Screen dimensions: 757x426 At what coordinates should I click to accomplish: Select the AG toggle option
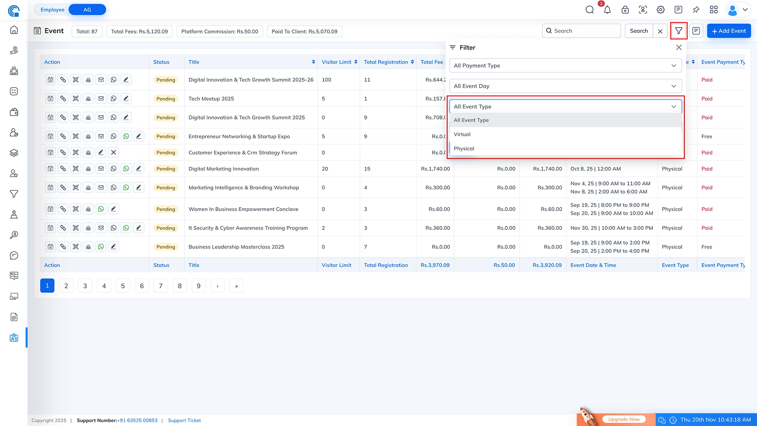point(87,9)
